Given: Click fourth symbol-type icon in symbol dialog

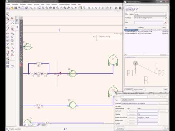Looking at the screenshot, I should point(137,9).
